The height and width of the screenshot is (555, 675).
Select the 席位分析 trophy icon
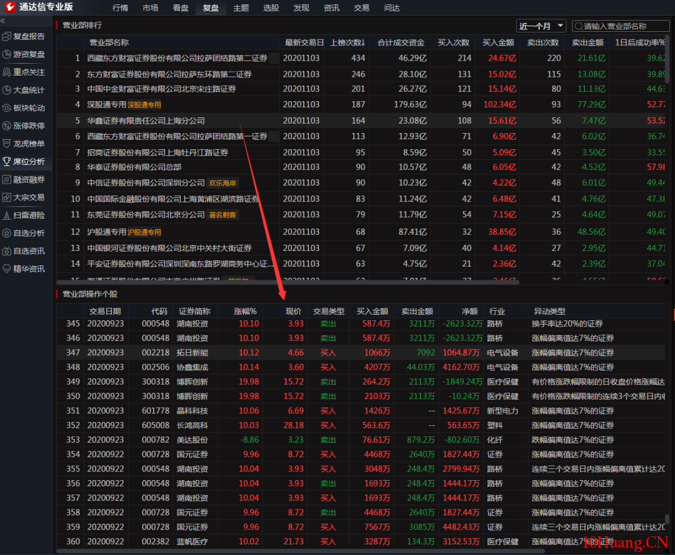6,161
